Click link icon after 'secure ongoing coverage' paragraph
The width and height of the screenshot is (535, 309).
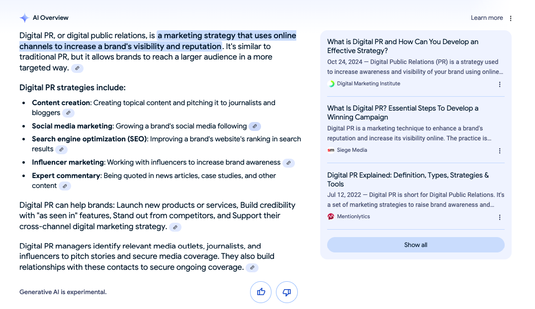click(x=252, y=268)
